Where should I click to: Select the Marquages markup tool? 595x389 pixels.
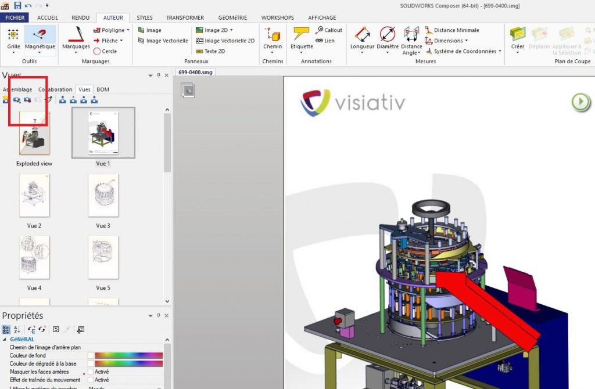click(76, 40)
